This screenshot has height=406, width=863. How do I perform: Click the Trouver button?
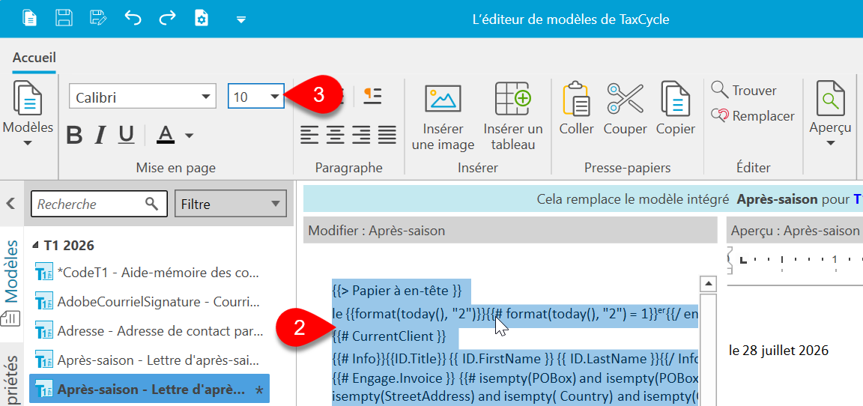pyautogui.click(x=744, y=90)
